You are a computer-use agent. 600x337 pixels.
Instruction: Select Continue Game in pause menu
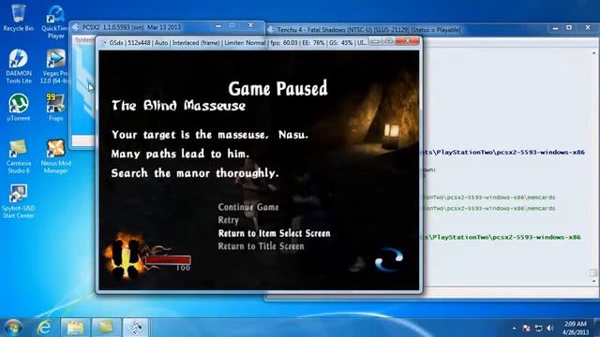tap(248, 207)
